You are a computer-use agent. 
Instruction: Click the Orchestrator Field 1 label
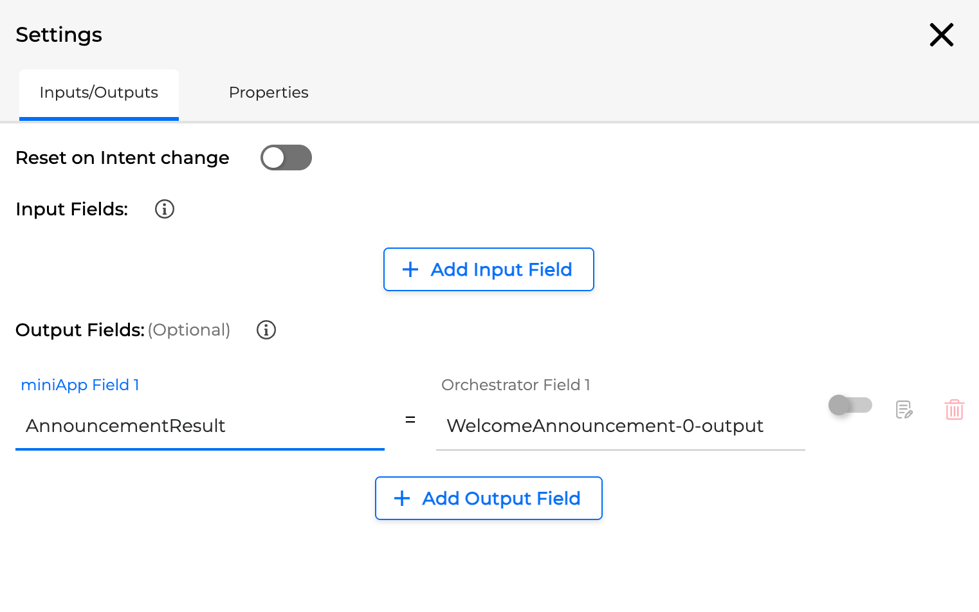[x=515, y=385]
